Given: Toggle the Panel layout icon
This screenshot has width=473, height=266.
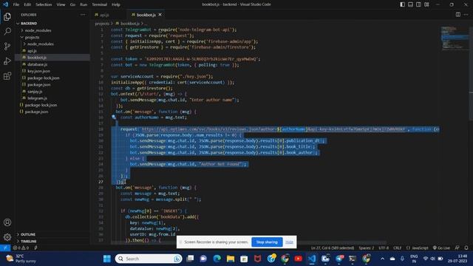Looking at the screenshot, I should point(411,4).
